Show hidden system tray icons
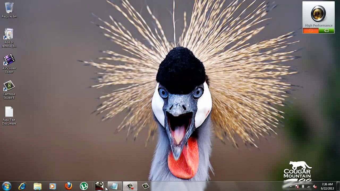 [291, 186]
